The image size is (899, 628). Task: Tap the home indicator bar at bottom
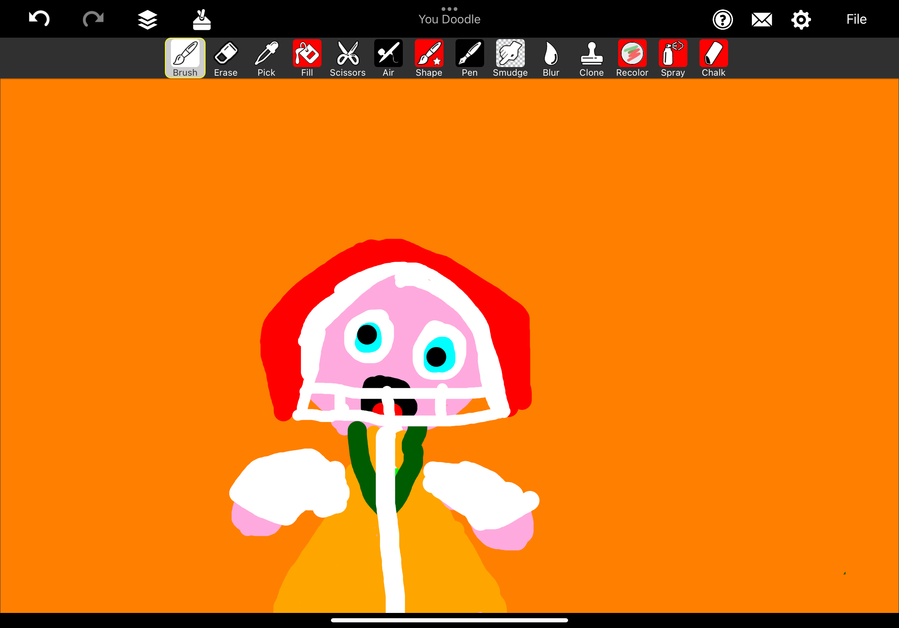[x=449, y=620]
